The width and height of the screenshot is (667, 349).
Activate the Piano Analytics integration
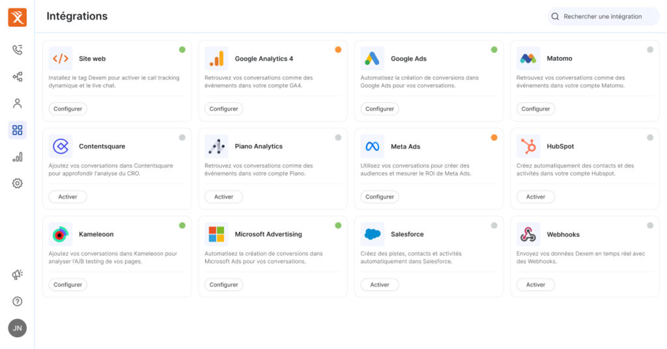(224, 197)
